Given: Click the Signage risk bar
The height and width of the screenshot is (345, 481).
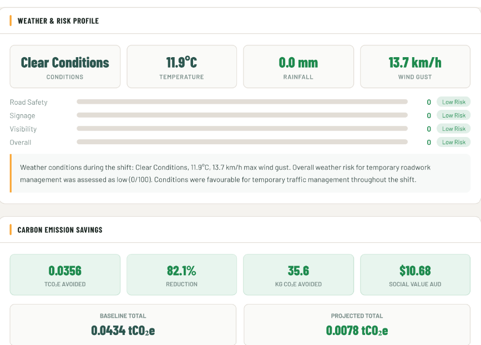Looking at the screenshot, I should 242,115.
